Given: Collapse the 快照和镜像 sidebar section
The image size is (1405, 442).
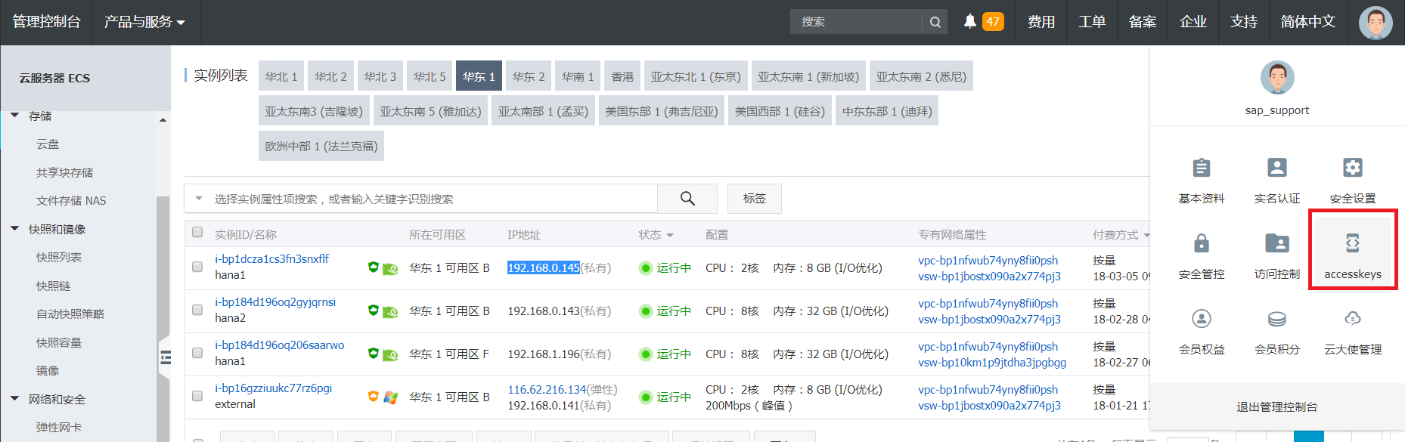Looking at the screenshot, I should [x=14, y=228].
